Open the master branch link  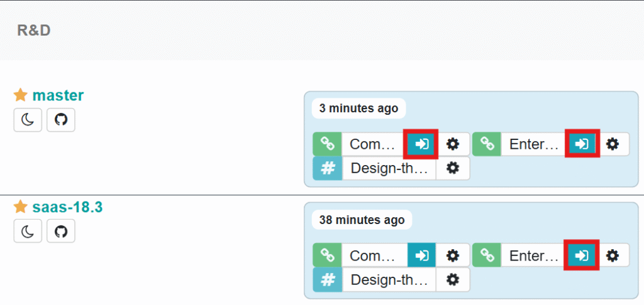[58, 95]
